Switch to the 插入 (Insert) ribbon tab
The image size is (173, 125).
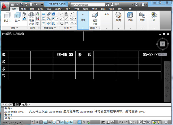click(68, 9)
